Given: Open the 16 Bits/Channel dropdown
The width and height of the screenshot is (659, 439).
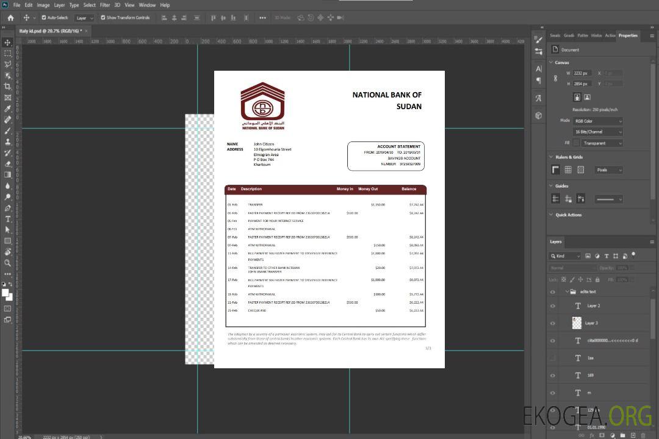Looking at the screenshot, I should coord(597,132).
